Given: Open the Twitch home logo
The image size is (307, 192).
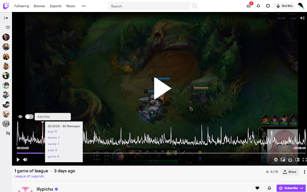Looking at the screenshot, I should [6, 6].
